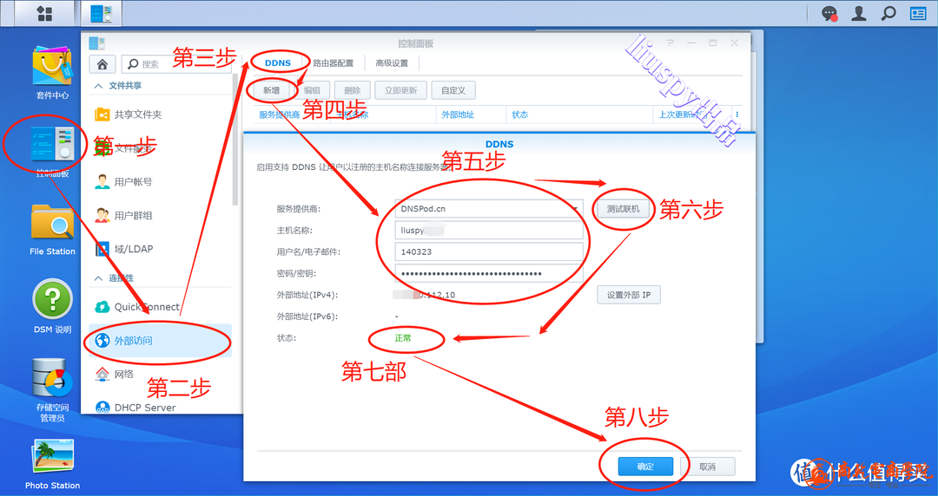Collapse the Connectivity section
This screenshot has height=496, width=938.
coord(98,278)
